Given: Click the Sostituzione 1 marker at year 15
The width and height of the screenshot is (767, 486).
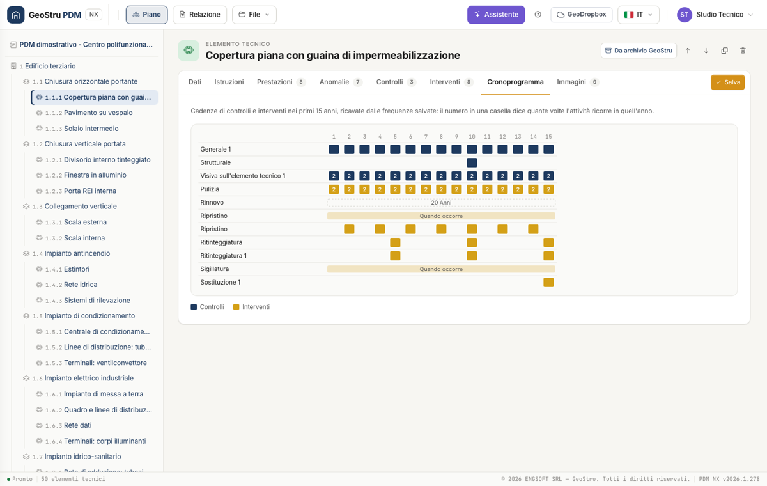Looking at the screenshot, I should pyautogui.click(x=548, y=283).
